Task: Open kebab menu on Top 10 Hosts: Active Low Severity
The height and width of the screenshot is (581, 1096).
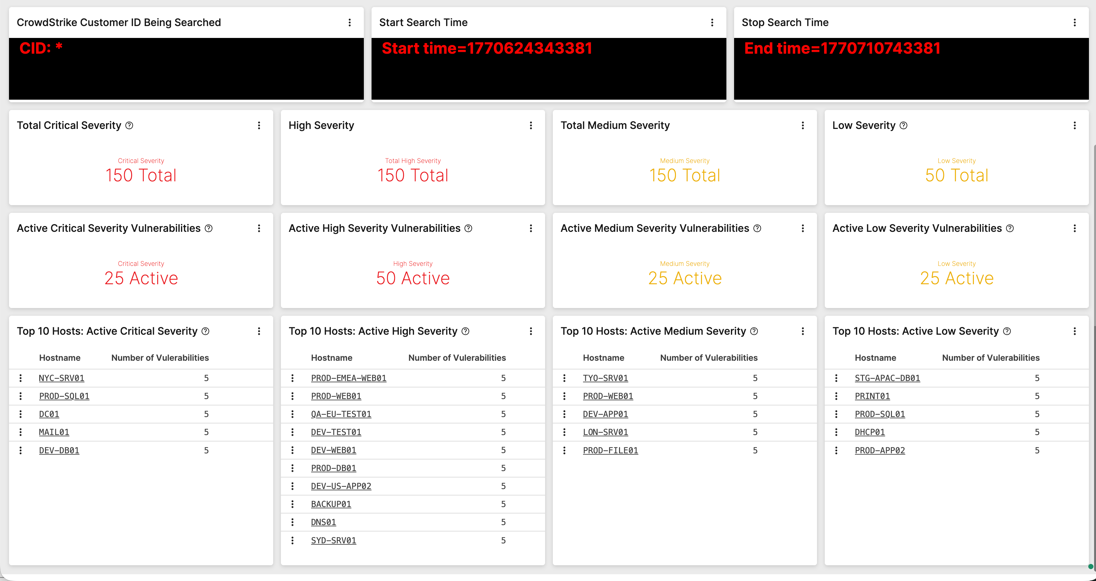Action: (1075, 331)
